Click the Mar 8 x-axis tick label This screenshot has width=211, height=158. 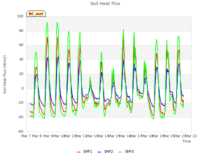click(x=37, y=136)
